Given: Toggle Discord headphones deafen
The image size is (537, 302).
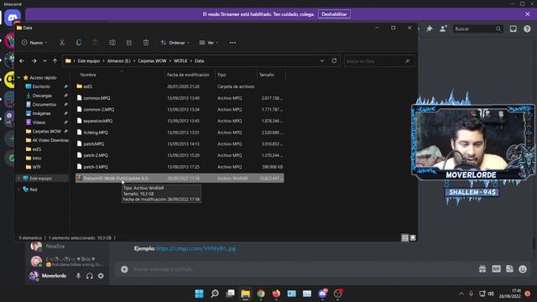Looking at the screenshot, I should click(90, 276).
